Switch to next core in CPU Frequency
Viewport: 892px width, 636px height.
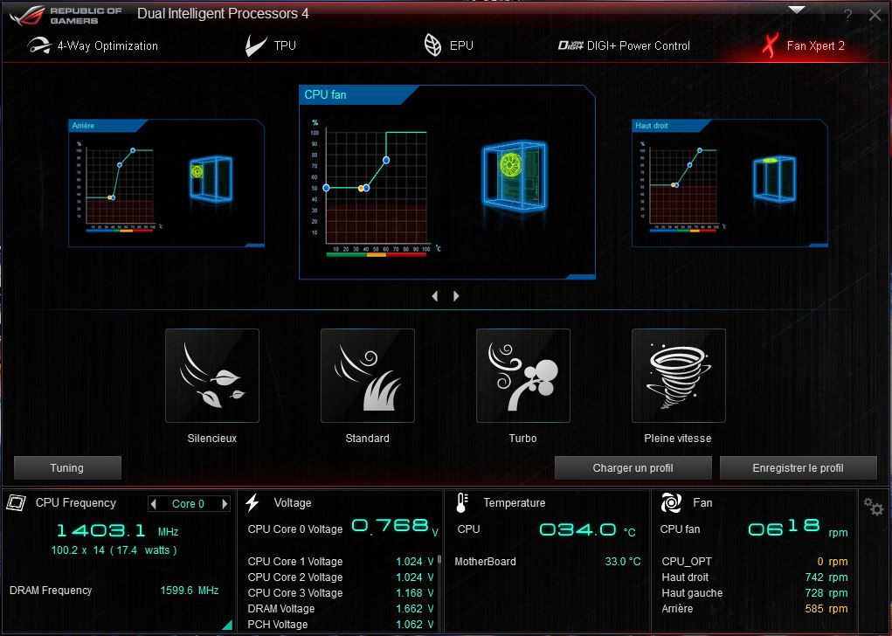click(225, 504)
